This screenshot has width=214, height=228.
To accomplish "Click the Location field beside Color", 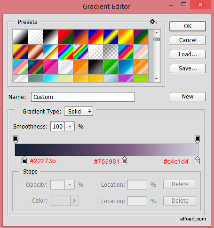I will point(137,201).
